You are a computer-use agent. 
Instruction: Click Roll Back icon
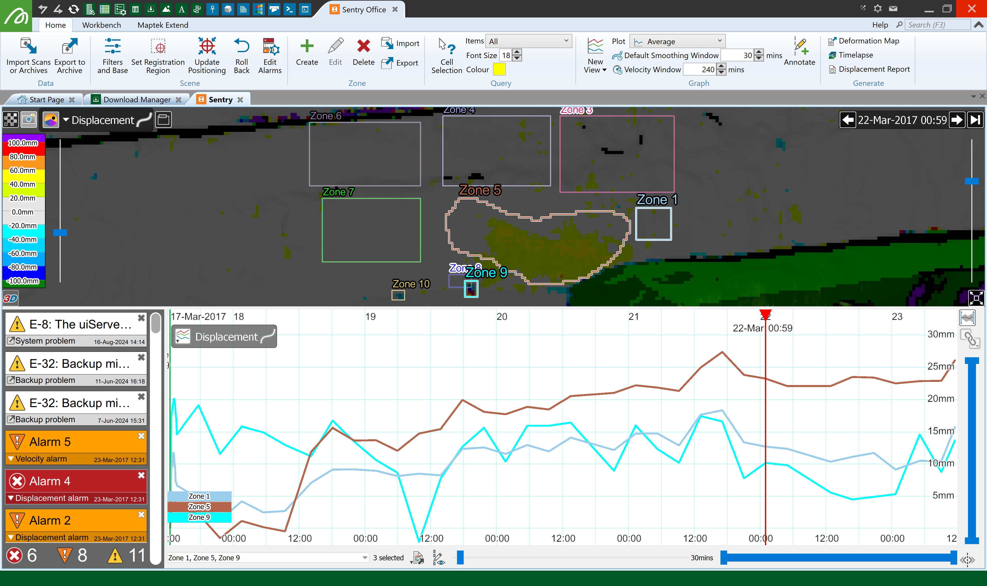click(x=242, y=46)
